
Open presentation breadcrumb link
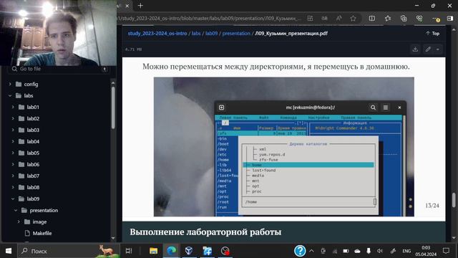236,34
